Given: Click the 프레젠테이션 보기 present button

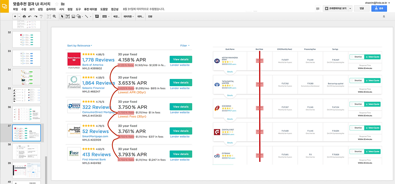Looking at the screenshot, I should pos(335,9).
